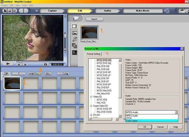Viewport: 189px width, 137px height.
Task: Switch to the yellow Edit step
Action: [x=80, y=11]
